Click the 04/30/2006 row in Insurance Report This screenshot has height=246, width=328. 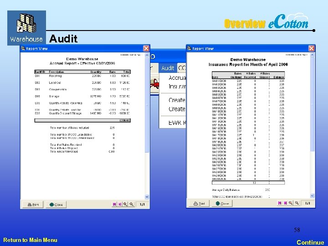pyautogui.click(x=248, y=179)
